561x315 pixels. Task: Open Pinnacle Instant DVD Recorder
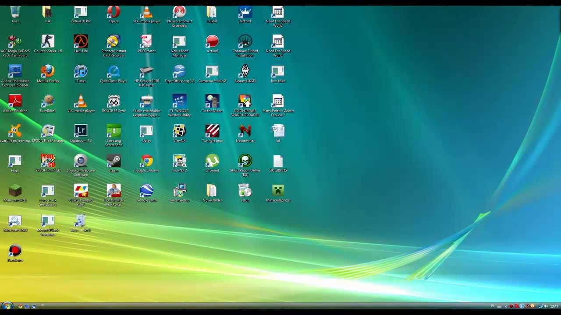[x=114, y=46]
